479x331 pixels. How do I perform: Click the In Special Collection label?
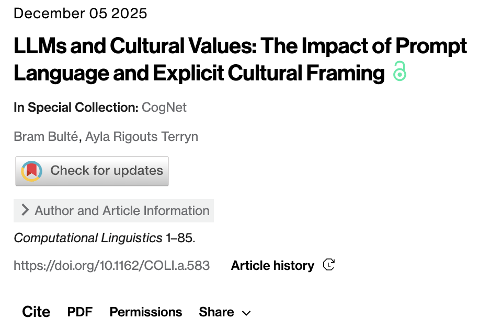tap(76, 108)
